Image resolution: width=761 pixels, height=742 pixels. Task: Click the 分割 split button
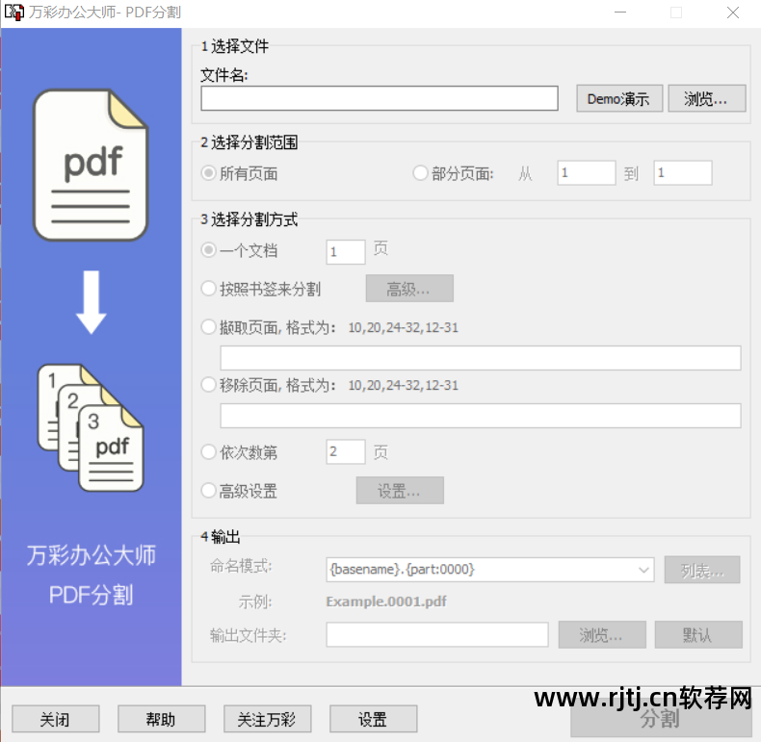tap(661, 720)
